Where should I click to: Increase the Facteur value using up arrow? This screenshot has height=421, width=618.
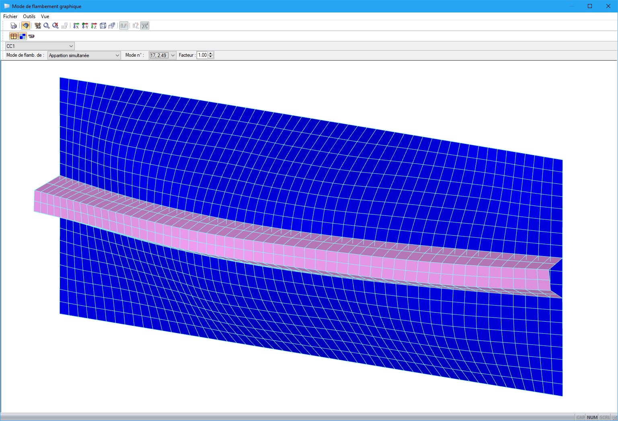[211, 54]
